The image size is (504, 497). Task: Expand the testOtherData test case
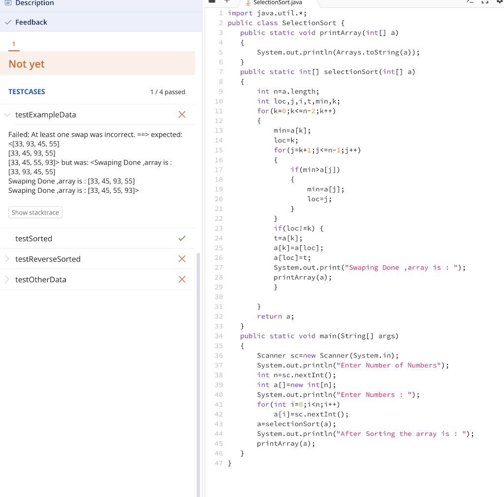pyautogui.click(x=7, y=280)
